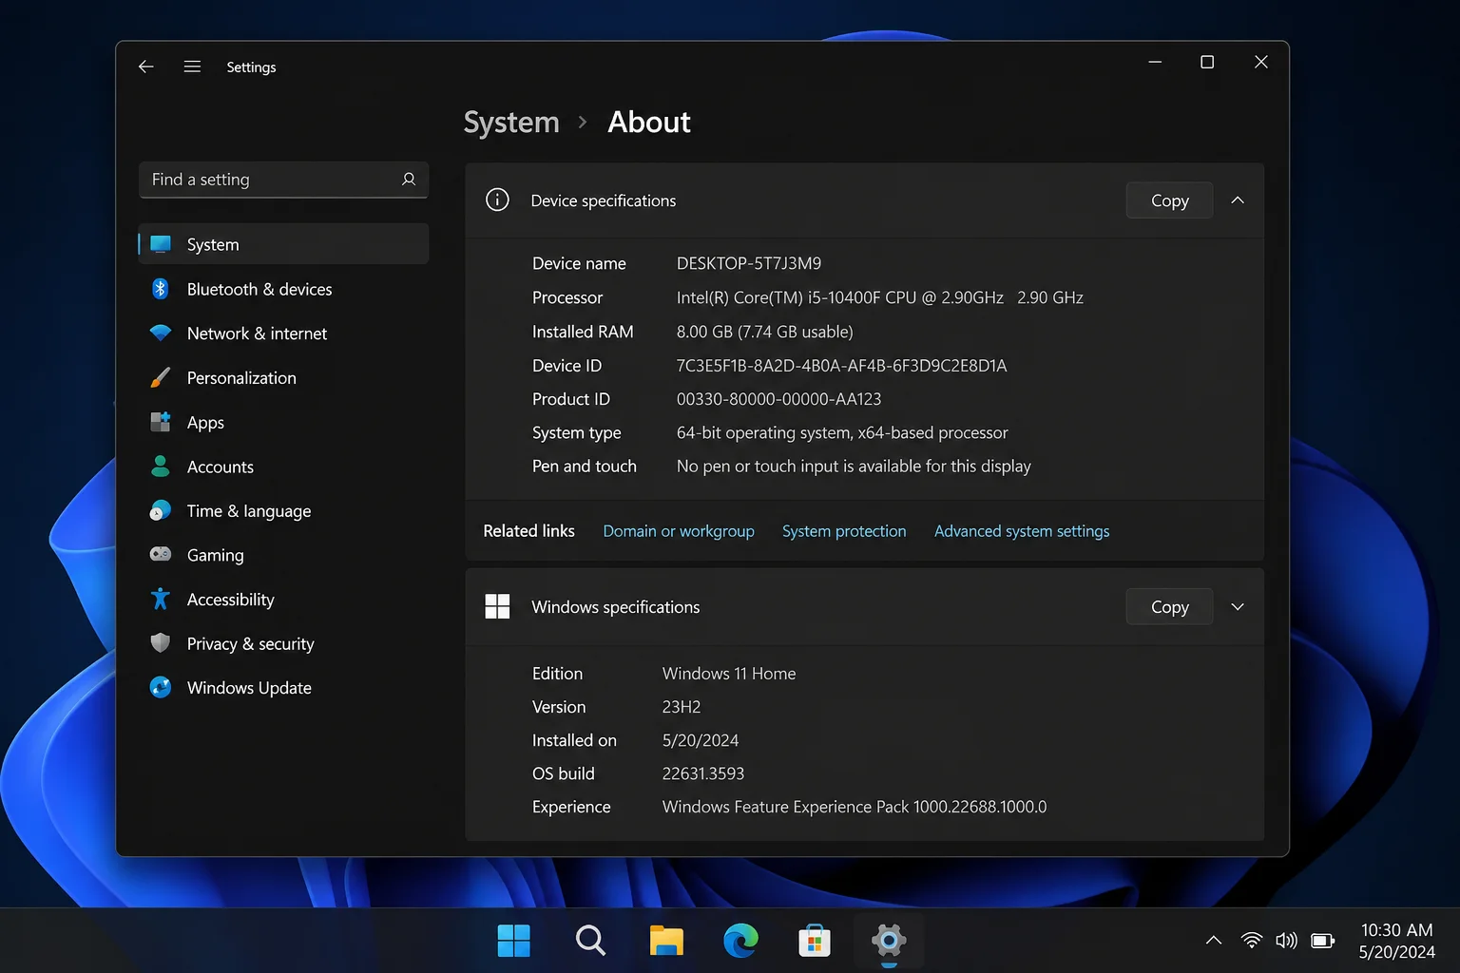The height and width of the screenshot is (973, 1460).
Task: Open Microsoft Store from taskbar
Action: 815,941
